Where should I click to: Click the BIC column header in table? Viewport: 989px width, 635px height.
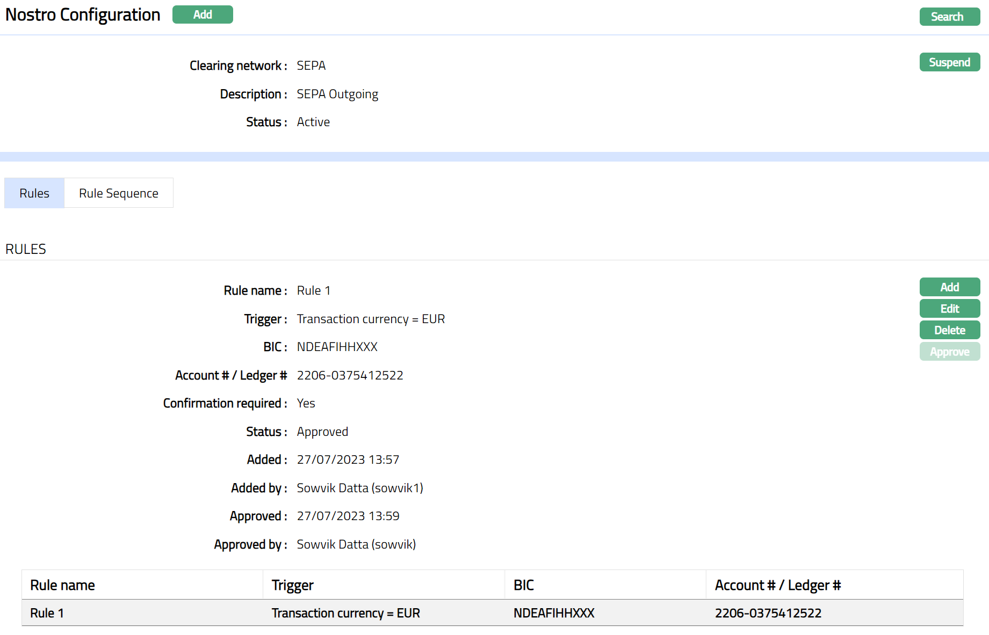point(523,585)
